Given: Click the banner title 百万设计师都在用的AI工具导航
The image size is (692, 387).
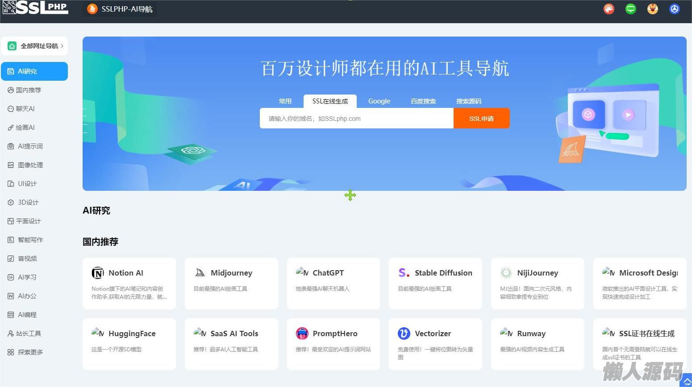Looking at the screenshot, I should coord(385,68).
